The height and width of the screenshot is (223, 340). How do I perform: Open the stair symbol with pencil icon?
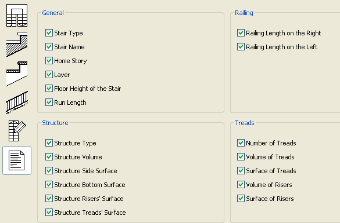17,131
